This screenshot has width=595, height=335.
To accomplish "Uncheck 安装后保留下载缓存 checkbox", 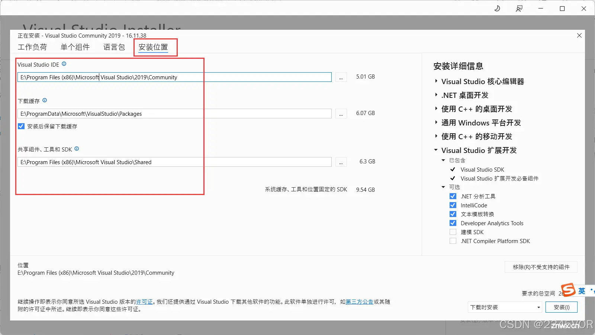I will tap(21, 126).
